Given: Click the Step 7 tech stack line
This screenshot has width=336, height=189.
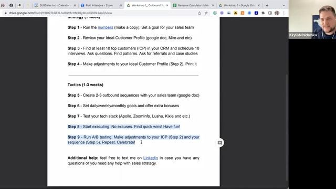Looking at the screenshot, I should [129, 117].
